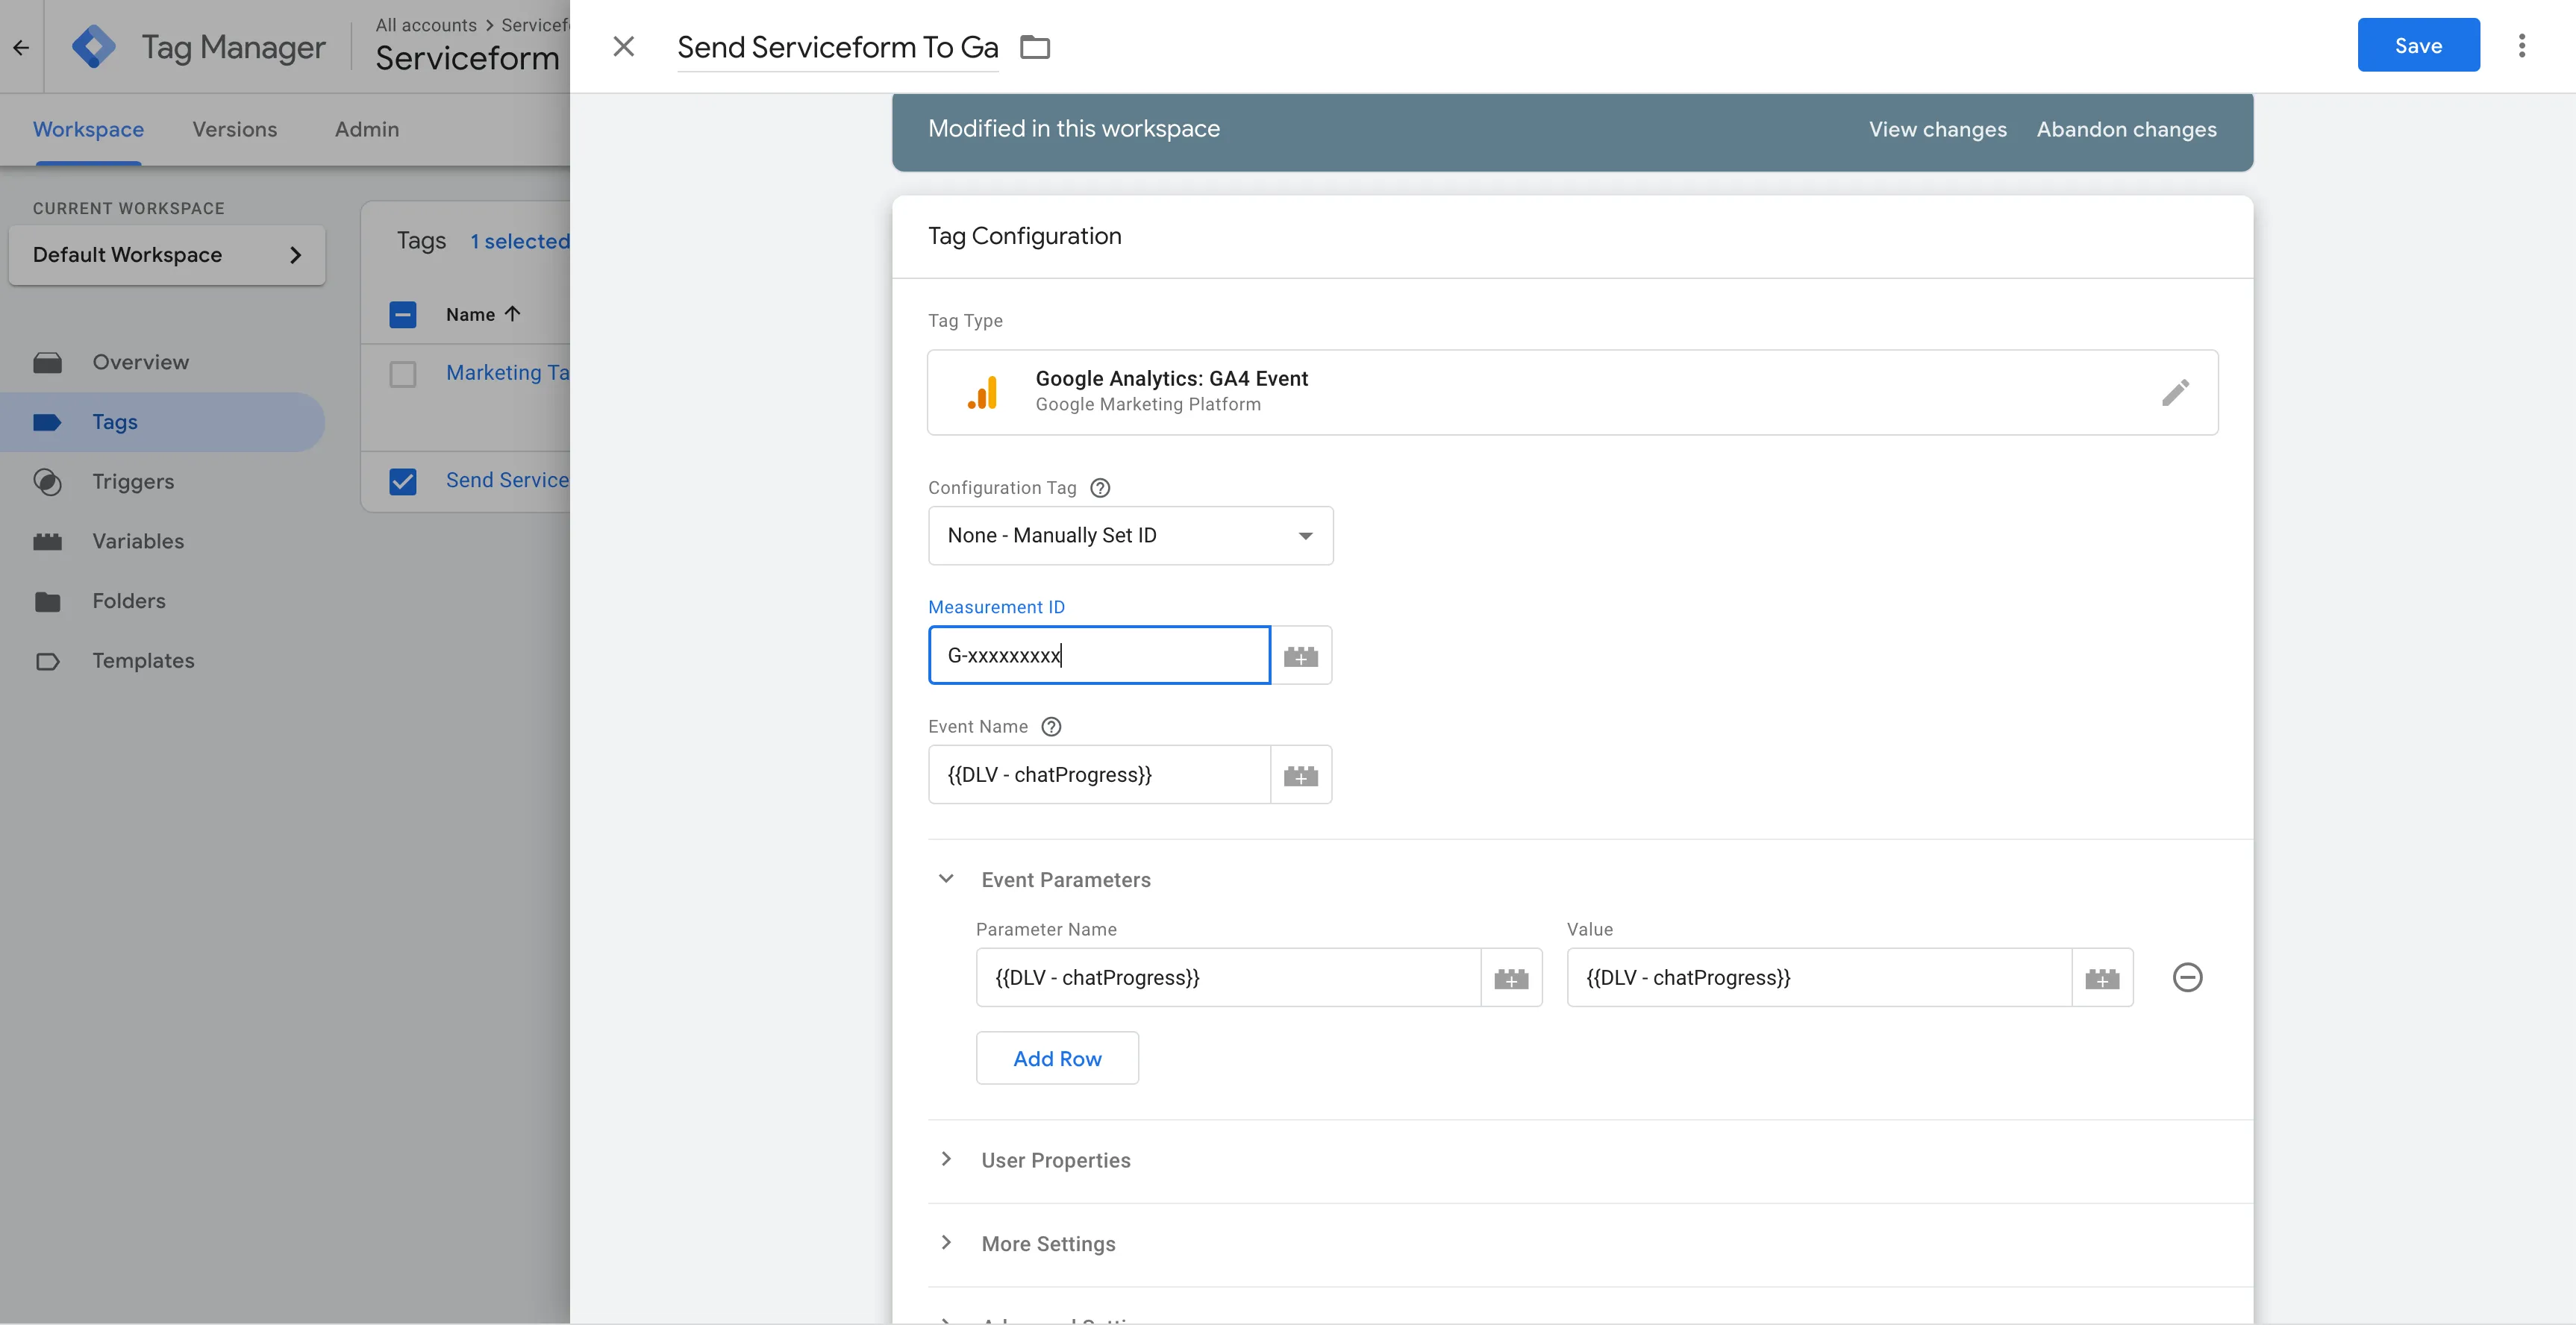Insert variable for parameter Value field
Screen dimensions: 2576x1325
pos(2101,978)
